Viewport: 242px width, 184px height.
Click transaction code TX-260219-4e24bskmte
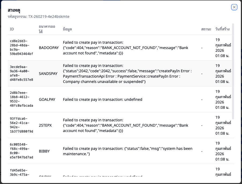[49, 17]
